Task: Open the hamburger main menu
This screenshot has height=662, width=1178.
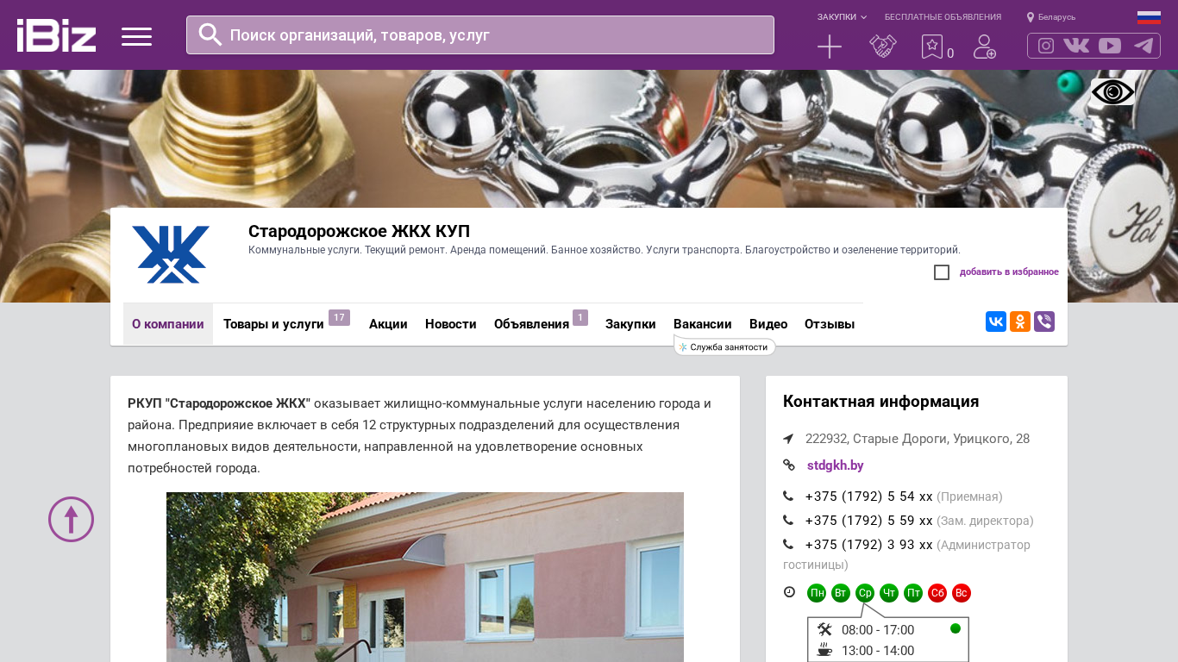Action: click(136, 36)
